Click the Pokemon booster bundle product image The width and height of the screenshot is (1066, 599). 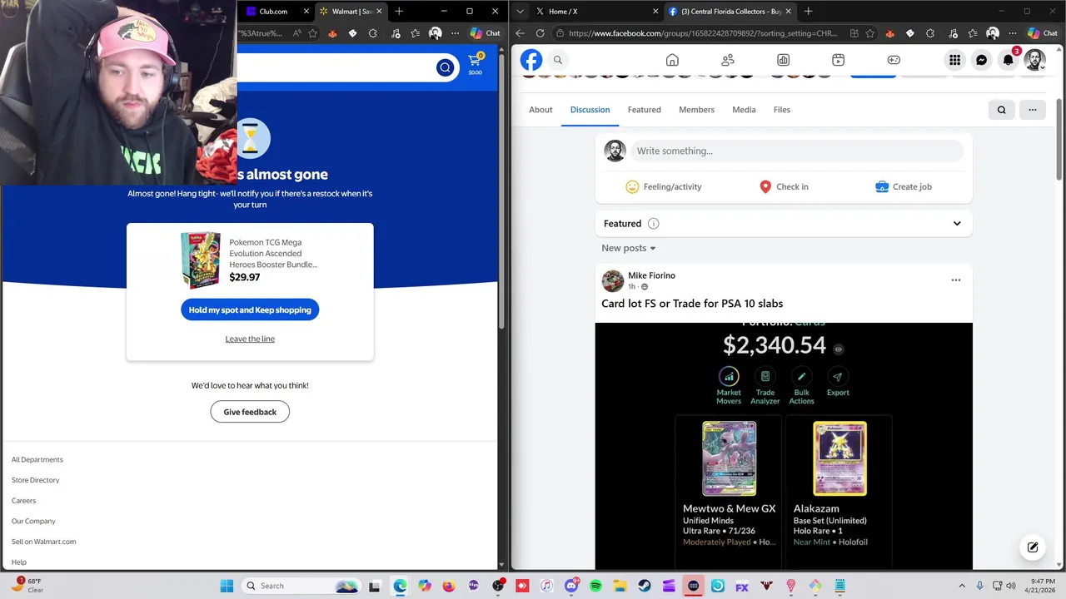(201, 260)
